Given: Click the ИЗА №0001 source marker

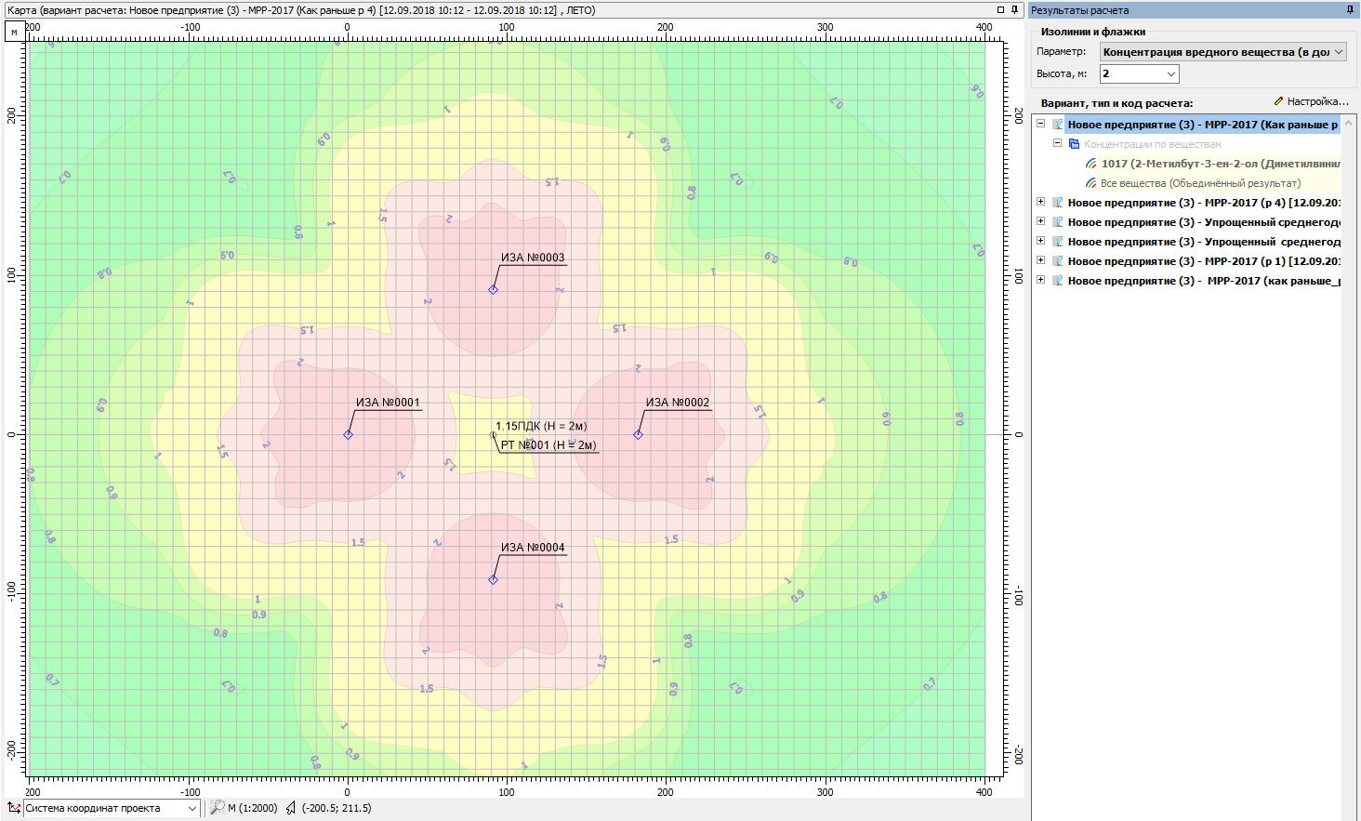Looking at the screenshot, I should [x=348, y=434].
